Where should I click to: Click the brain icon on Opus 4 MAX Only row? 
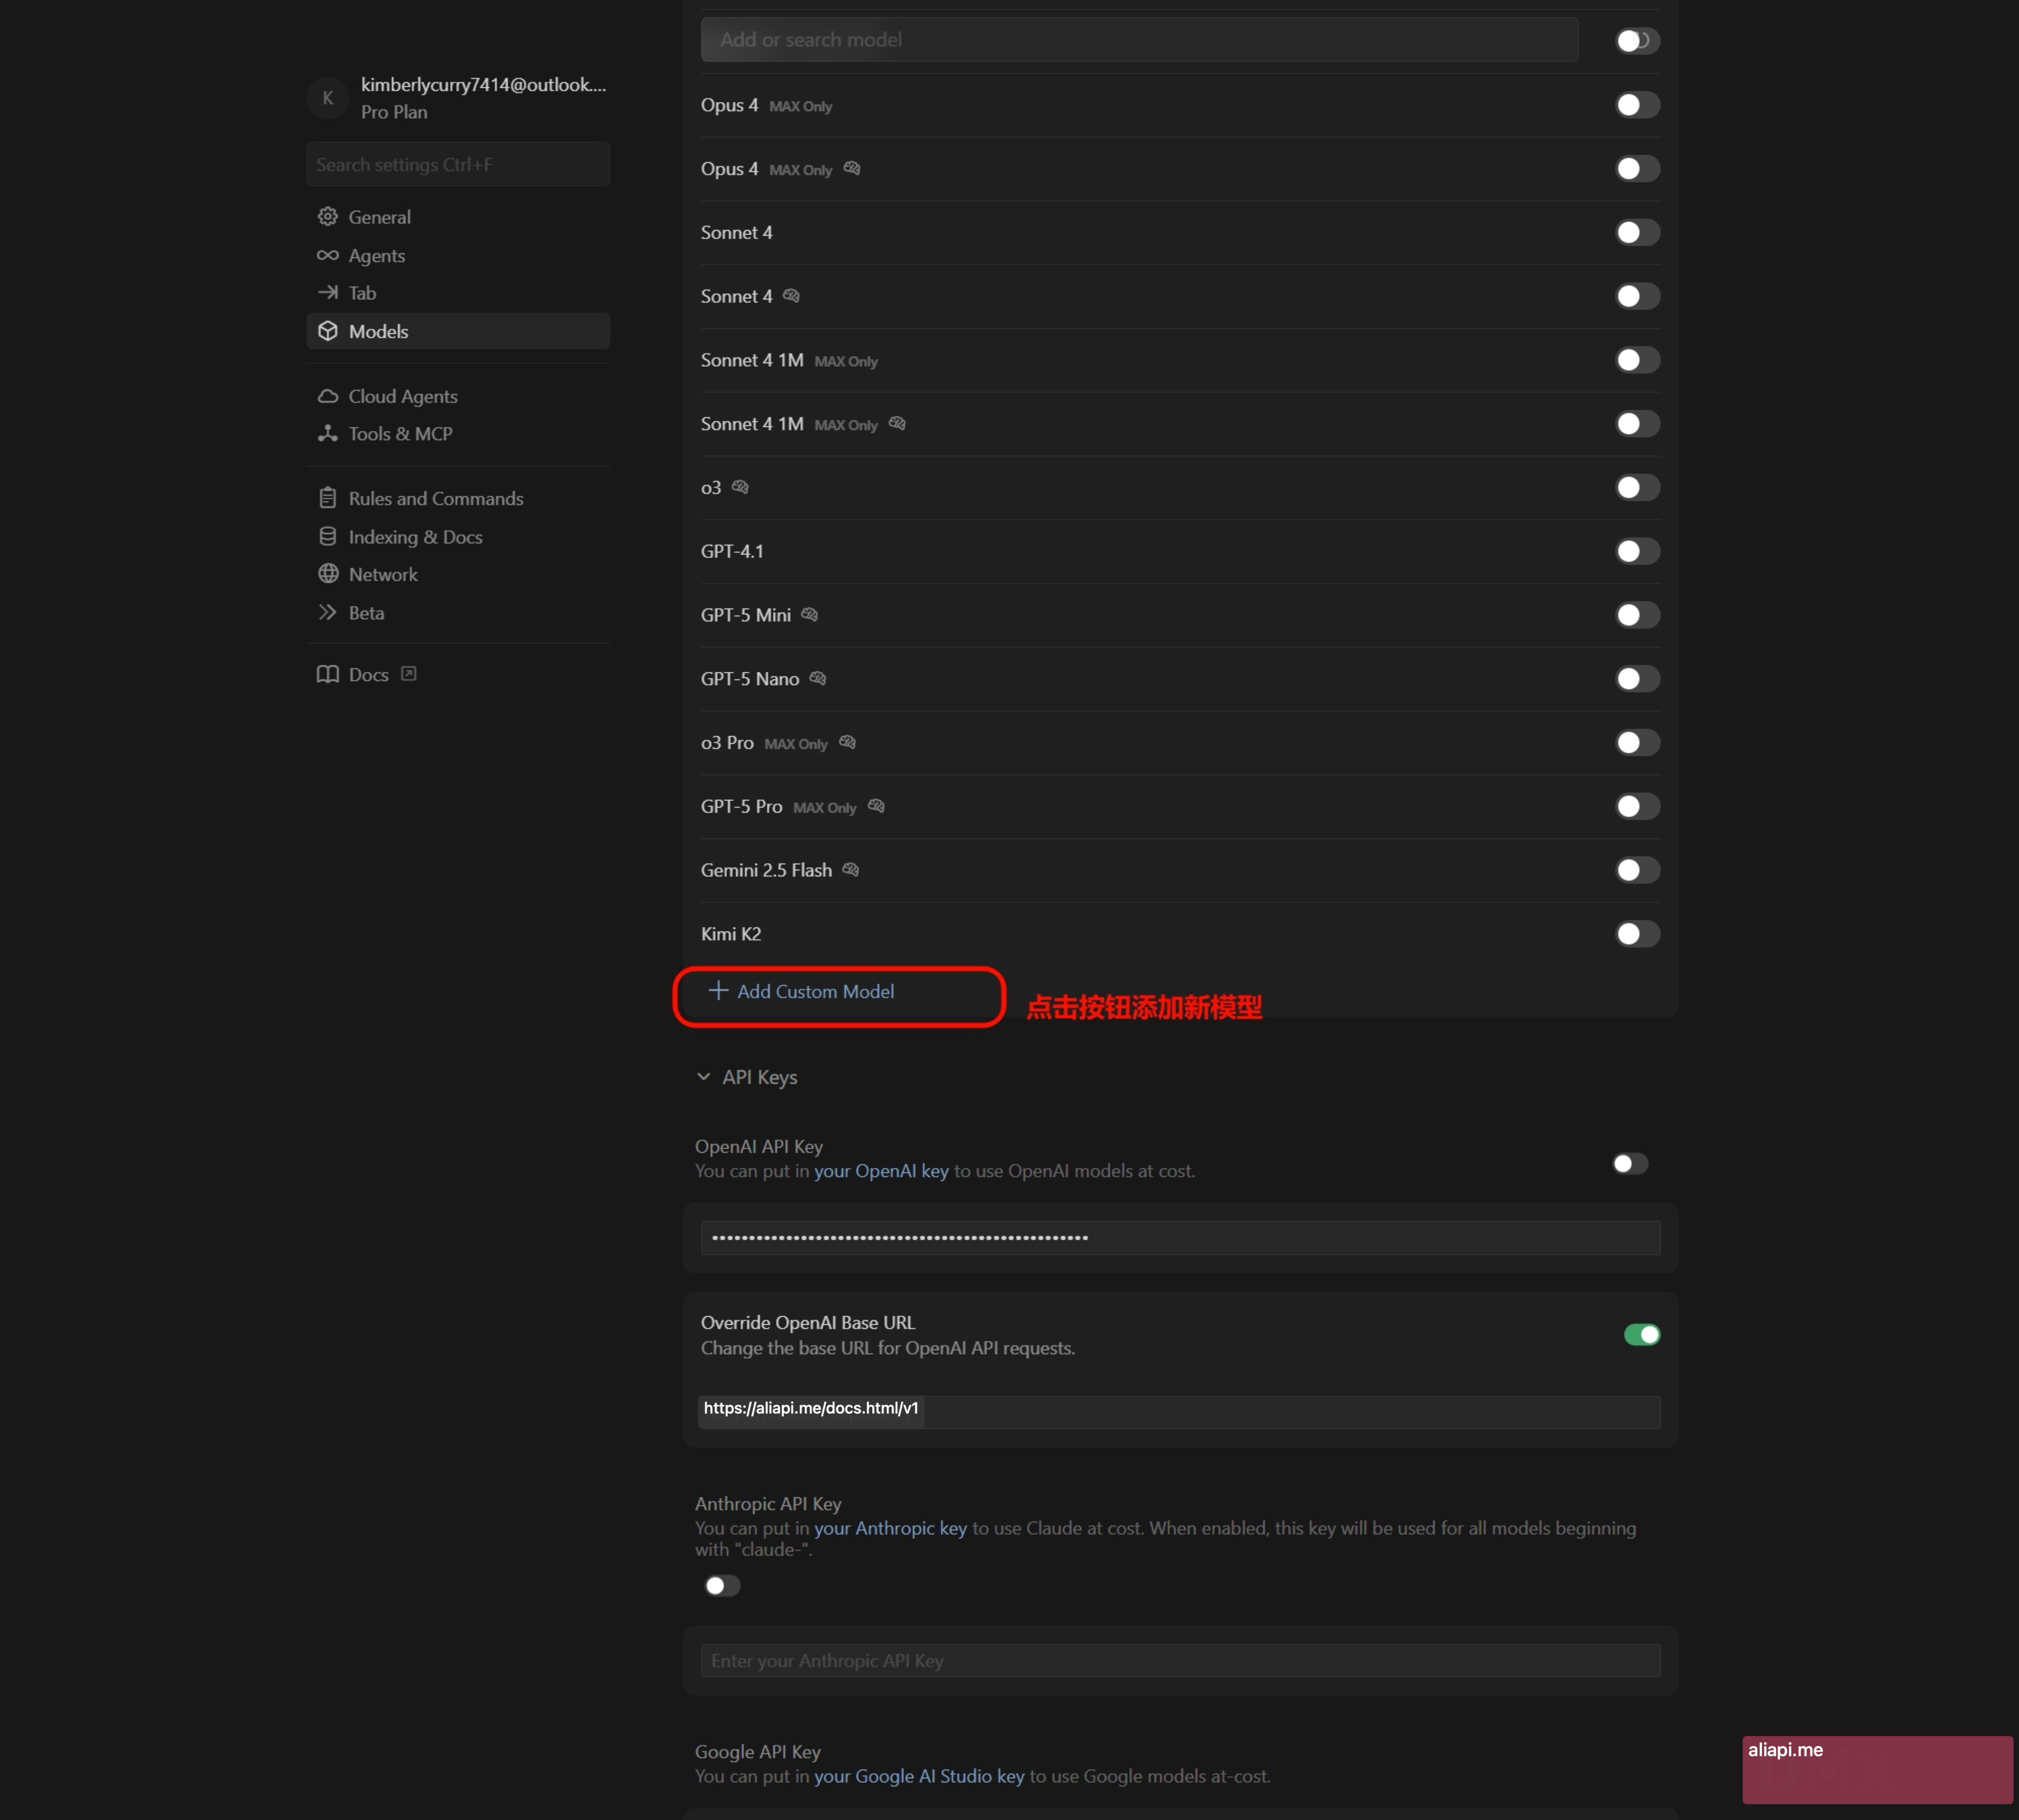coord(852,169)
